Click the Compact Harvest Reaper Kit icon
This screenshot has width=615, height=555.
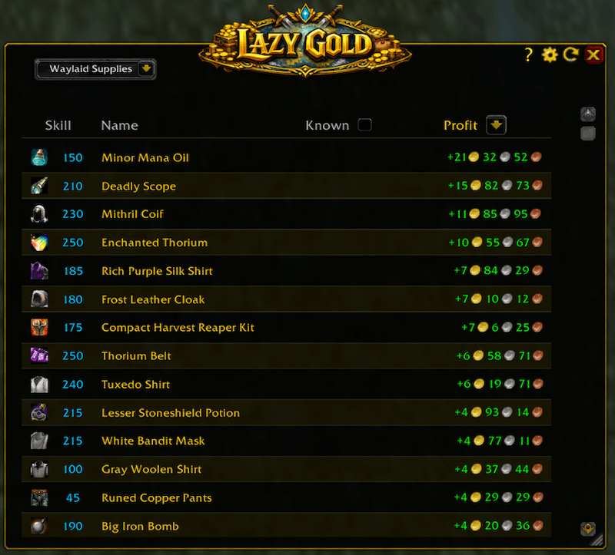pos(39,328)
